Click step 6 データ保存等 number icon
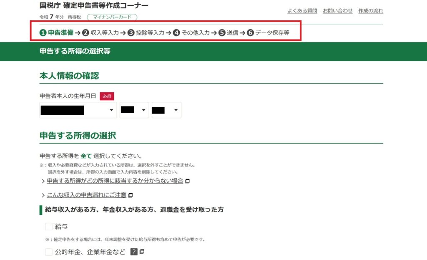 click(250, 33)
